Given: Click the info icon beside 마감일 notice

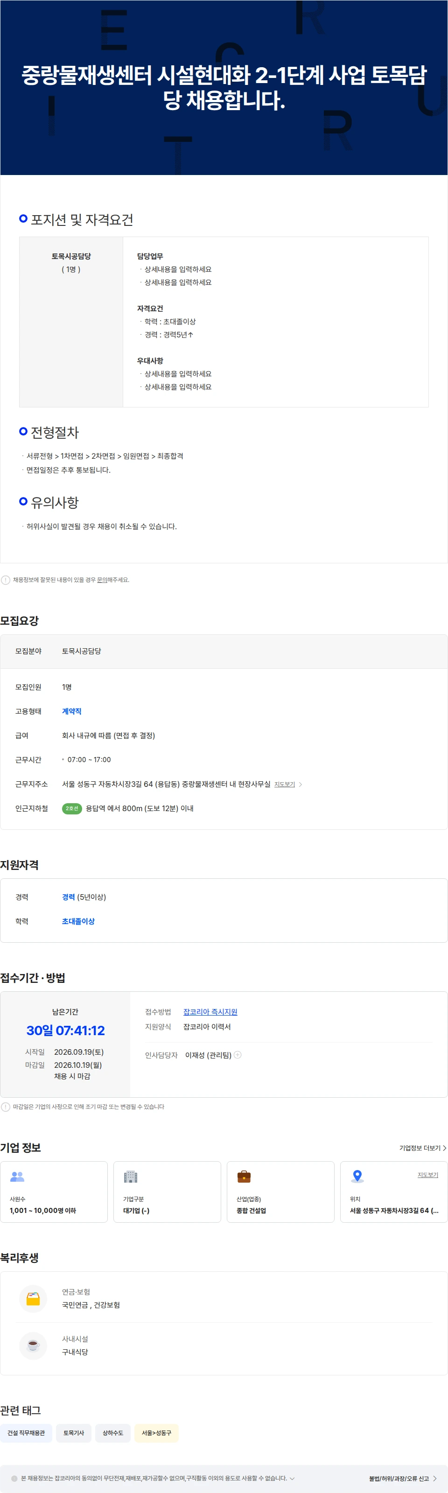Looking at the screenshot, I should pyautogui.click(x=6, y=1107).
